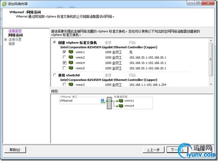Click the 网络 column header under 创建
The image size is (218, 161).
point(132,42)
